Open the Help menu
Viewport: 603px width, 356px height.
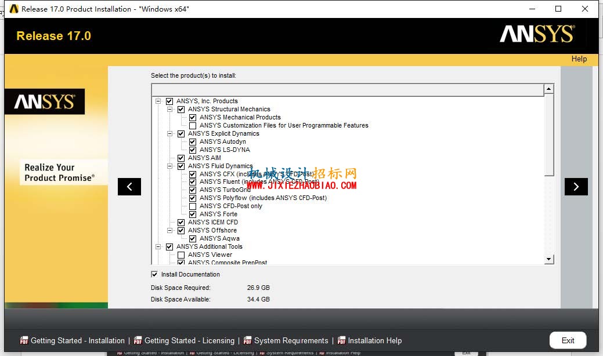[x=579, y=59]
